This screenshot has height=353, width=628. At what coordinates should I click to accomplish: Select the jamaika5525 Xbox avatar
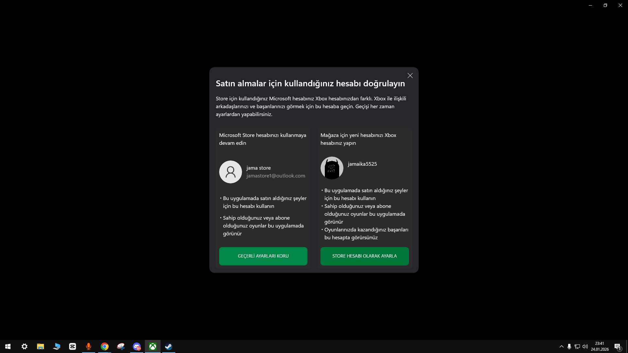(x=332, y=168)
